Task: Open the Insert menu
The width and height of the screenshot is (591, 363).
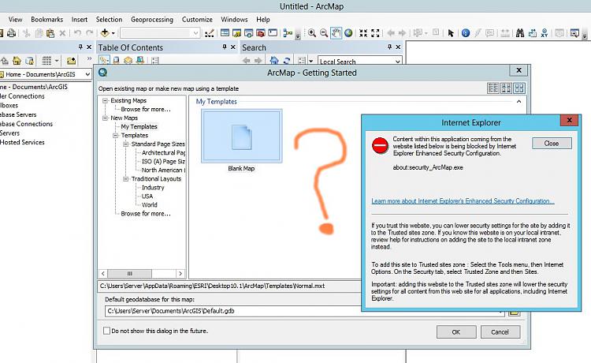Action: pos(80,19)
